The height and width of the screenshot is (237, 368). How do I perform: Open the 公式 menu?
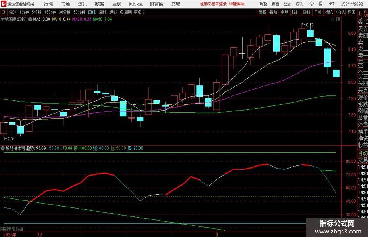pos(287,4)
